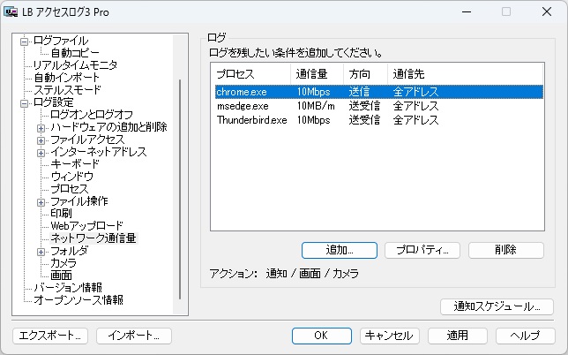The image size is (568, 355).
Task: Confirm with the OK button
Action: 322,336
